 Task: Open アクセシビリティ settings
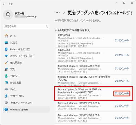26,96
